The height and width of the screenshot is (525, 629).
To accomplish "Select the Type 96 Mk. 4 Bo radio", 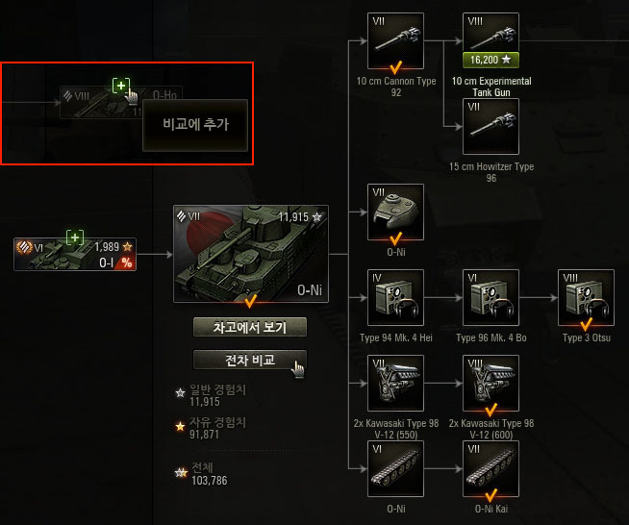I will [491, 297].
